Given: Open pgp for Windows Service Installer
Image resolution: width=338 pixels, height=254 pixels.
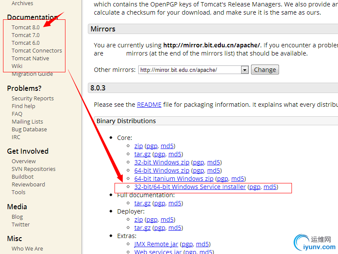Looking at the screenshot, I should click(x=255, y=187).
